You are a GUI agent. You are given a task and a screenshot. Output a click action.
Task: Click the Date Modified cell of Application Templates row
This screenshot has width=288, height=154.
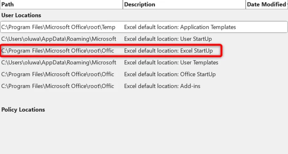pyautogui.click(x=265, y=27)
